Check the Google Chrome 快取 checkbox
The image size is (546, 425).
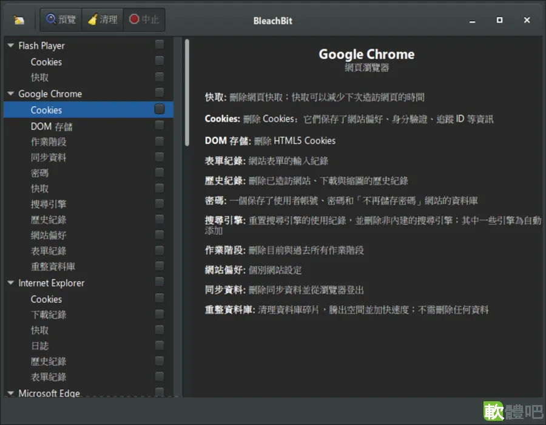[x=159, y=188]
